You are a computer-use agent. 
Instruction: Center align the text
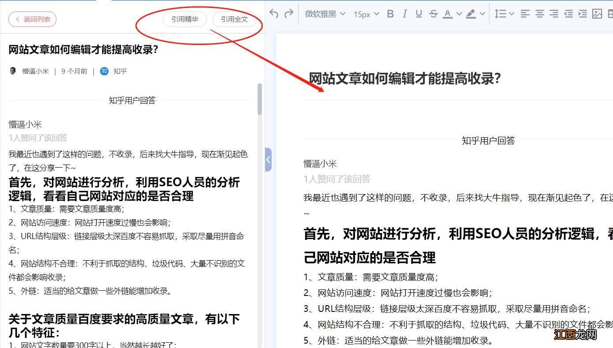pos(539,14)
